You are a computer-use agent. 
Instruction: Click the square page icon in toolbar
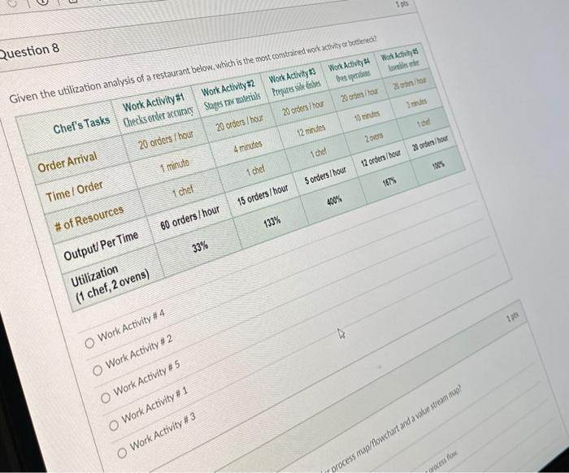tap(75, 1)
